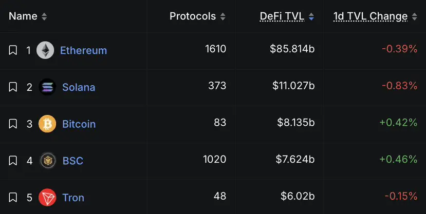Click the Bitcoin chain logo icon
Image resolution: width=426 pixels, height=214 pixels.
coord(47,124)
